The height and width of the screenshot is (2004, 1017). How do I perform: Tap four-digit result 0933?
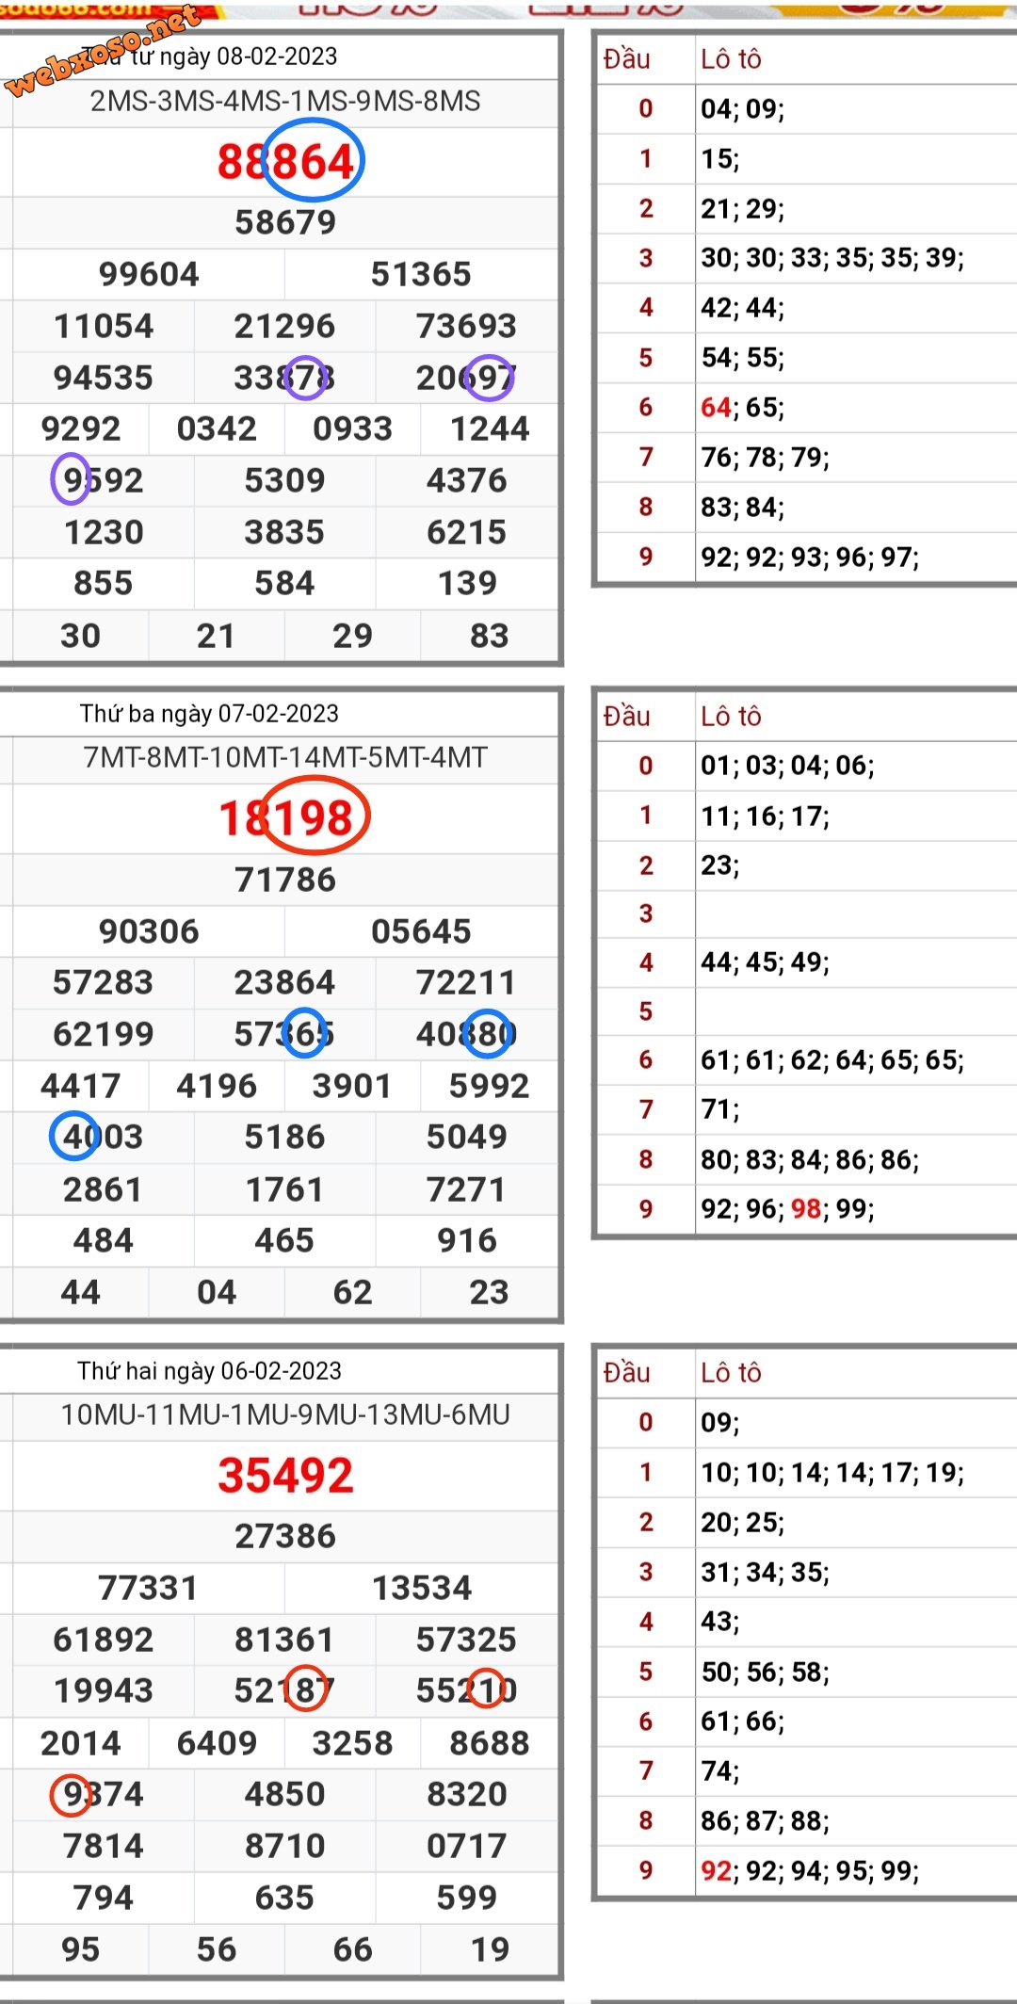click(352, 429)
